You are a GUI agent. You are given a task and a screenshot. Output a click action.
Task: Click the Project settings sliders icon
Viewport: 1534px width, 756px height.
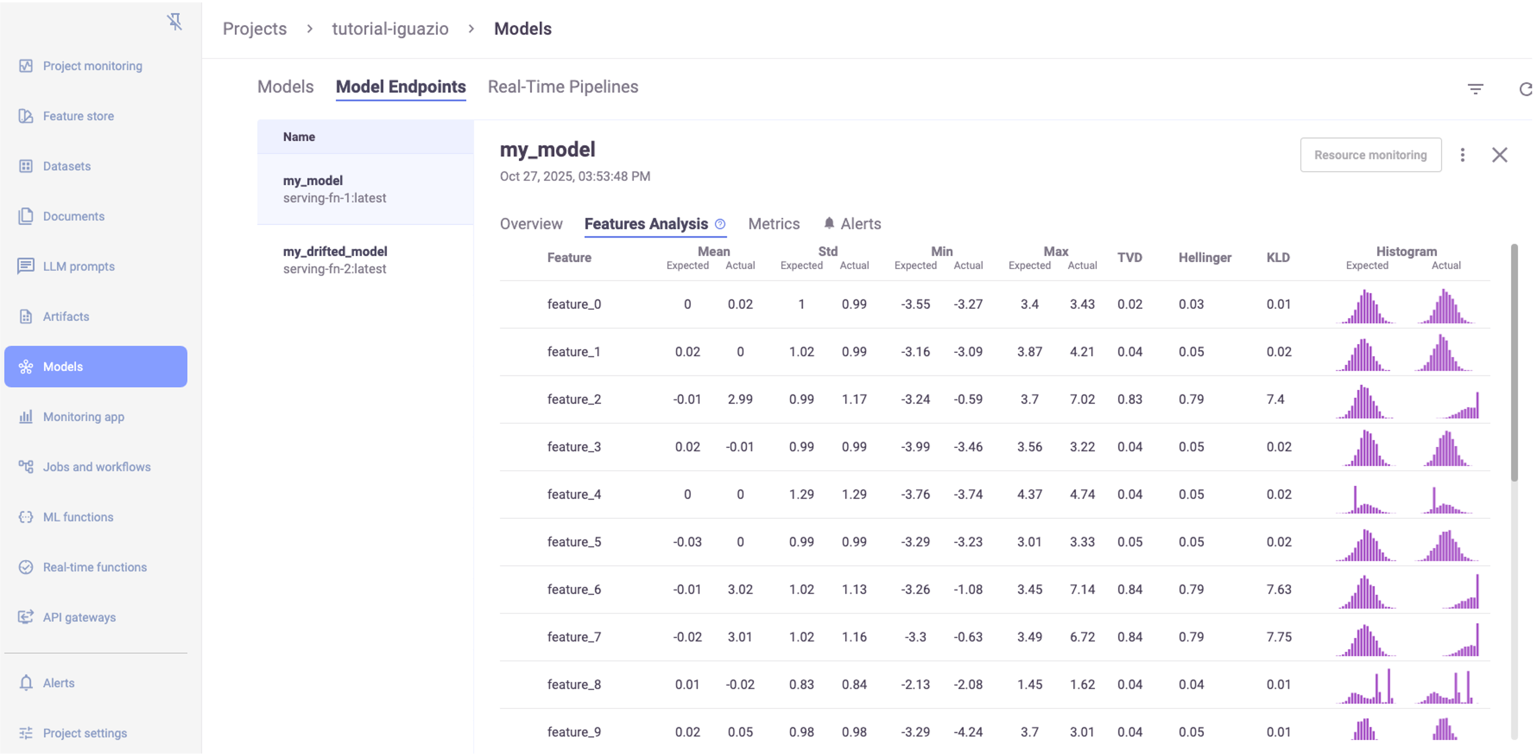pyautogui.click(x=26, y=733)
